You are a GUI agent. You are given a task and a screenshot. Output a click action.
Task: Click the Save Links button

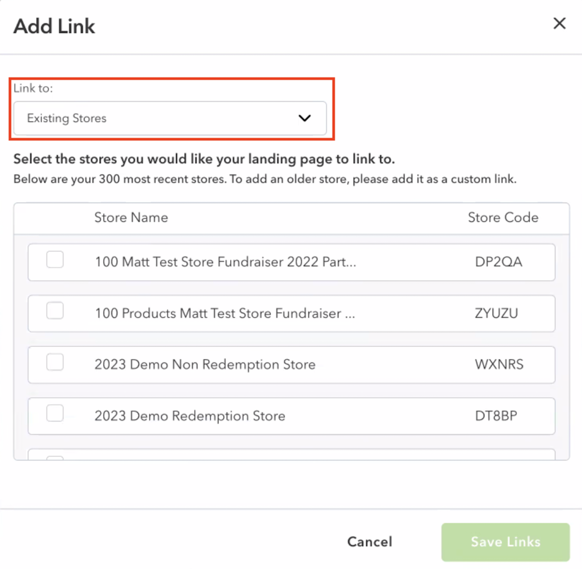[505, 542]
